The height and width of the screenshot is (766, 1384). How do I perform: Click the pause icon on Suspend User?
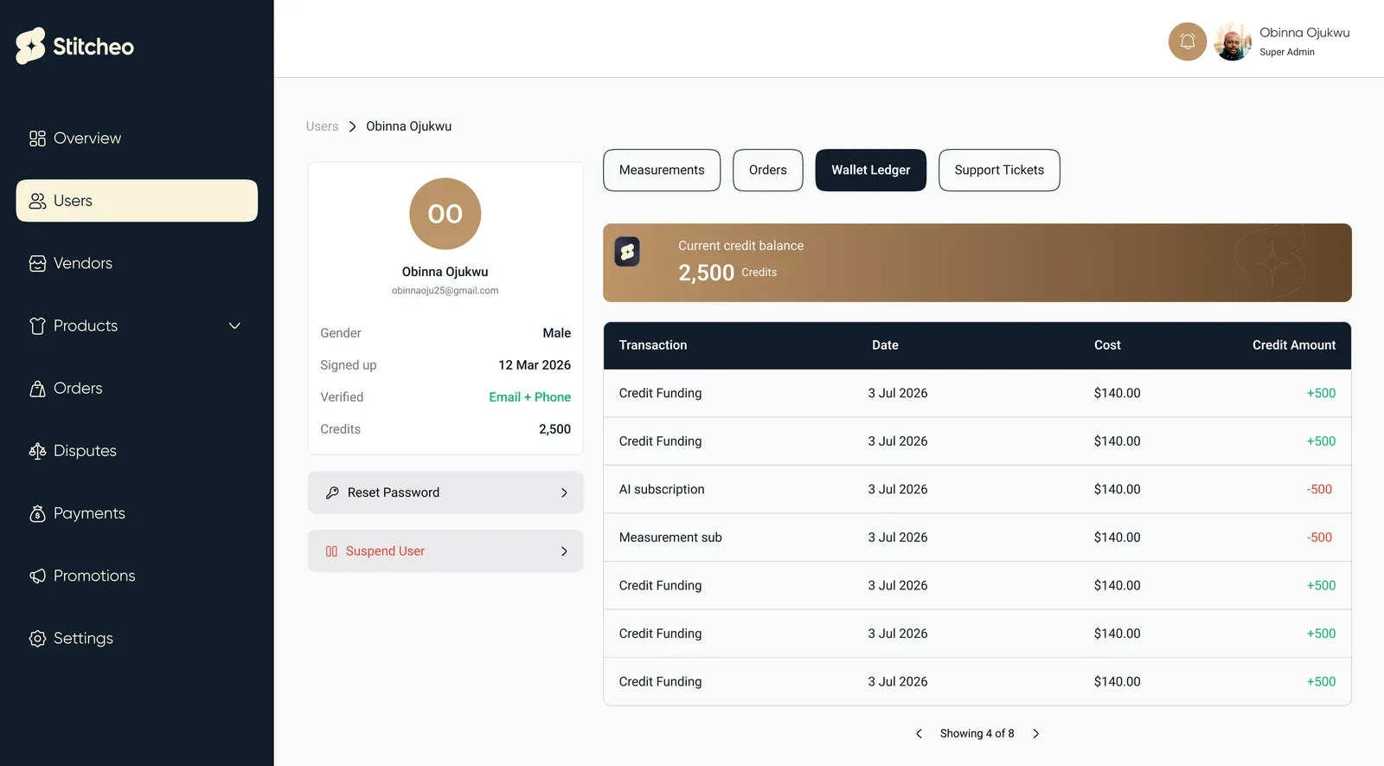(331, 551)
